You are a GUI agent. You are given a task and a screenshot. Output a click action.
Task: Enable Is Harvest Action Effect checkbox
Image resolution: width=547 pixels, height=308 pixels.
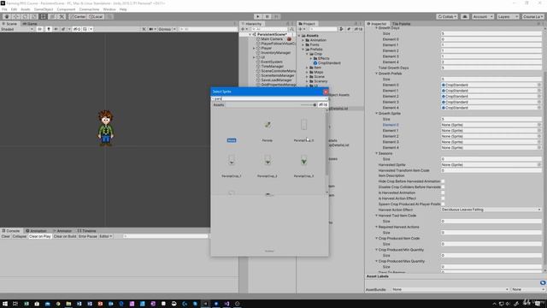click(x=443, y=198)
